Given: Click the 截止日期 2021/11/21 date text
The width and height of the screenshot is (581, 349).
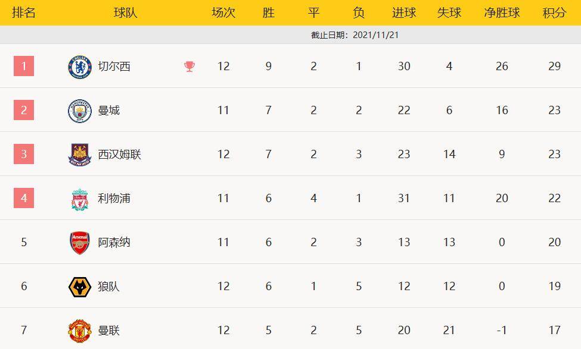Looking at the screenshot, I should coord(355,35).
